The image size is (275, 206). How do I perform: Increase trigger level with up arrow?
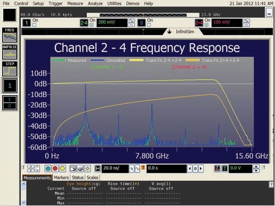(x=256, y=167)
